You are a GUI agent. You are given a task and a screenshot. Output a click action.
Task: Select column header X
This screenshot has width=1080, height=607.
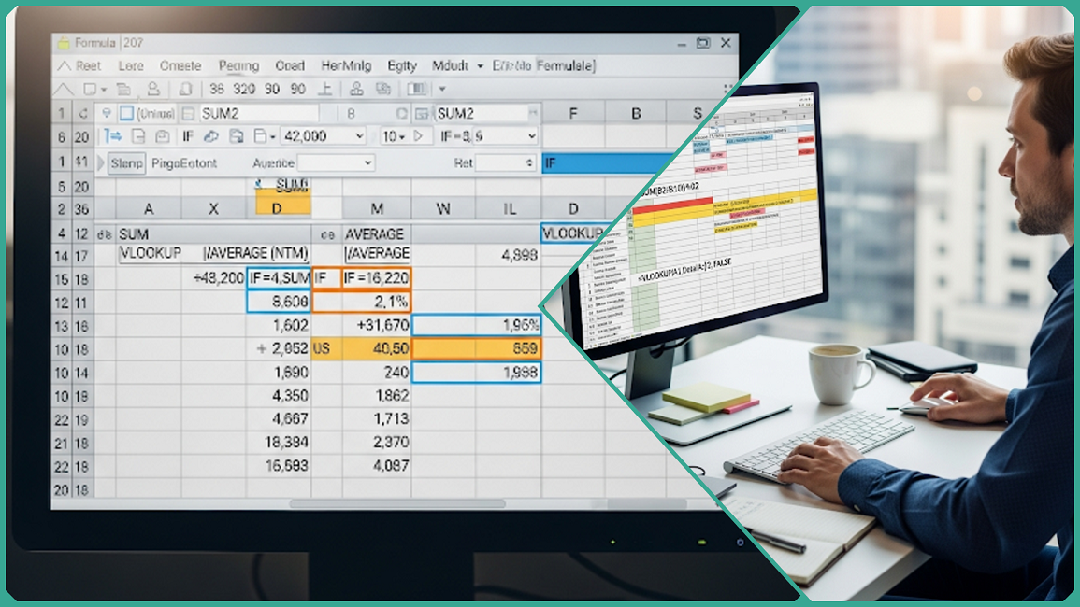(213, 208)
